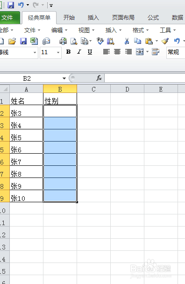Click into the formula bar input

(x=145, y=78)
